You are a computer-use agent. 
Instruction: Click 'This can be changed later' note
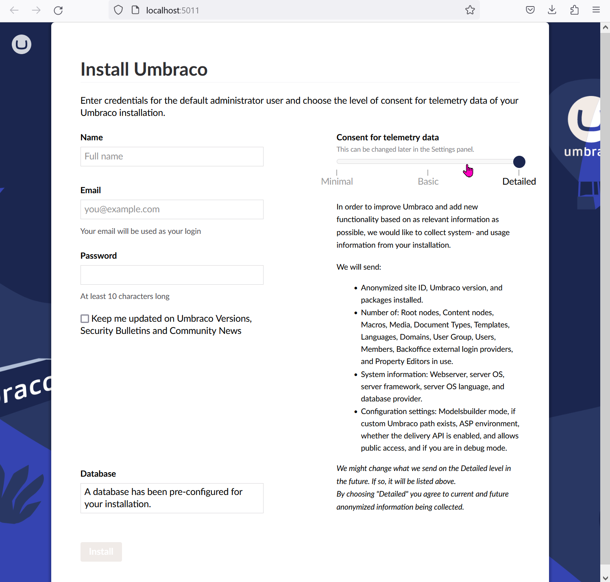coord(405,149)
